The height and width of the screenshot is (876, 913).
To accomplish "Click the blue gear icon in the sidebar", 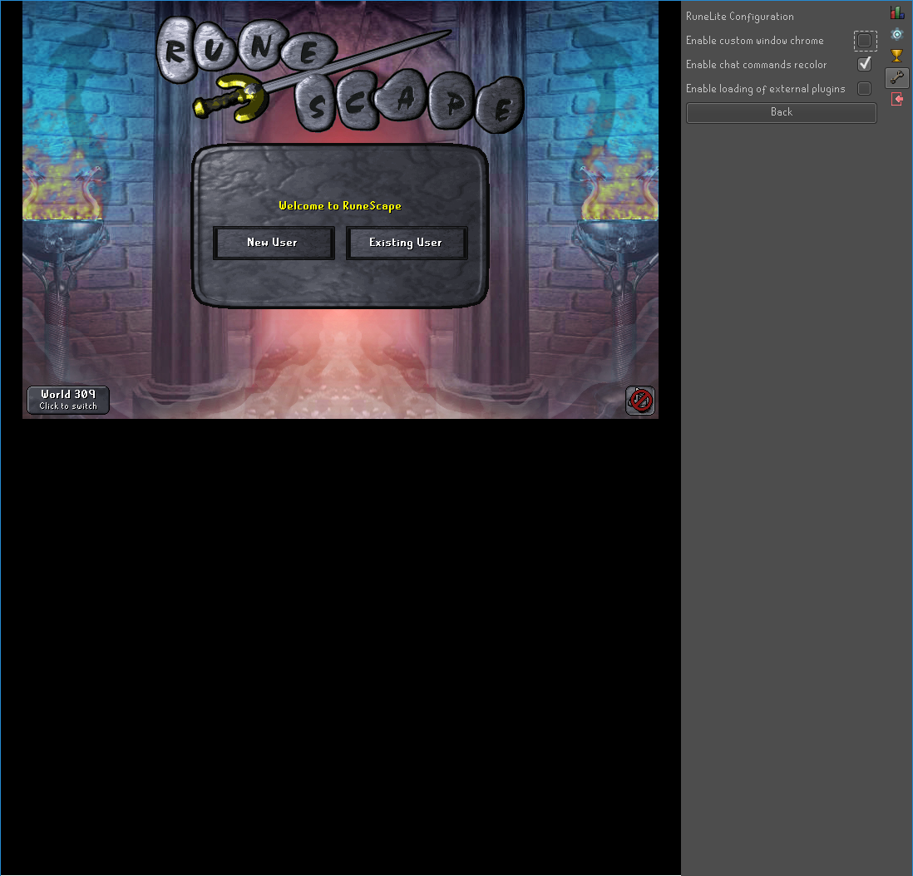I will point(896,34).
